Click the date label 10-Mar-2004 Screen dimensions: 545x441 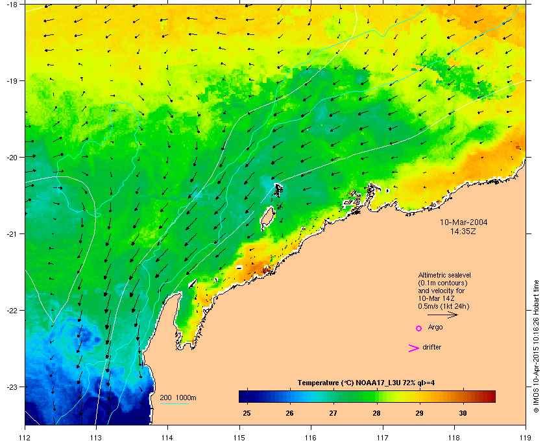coord(464,222)
